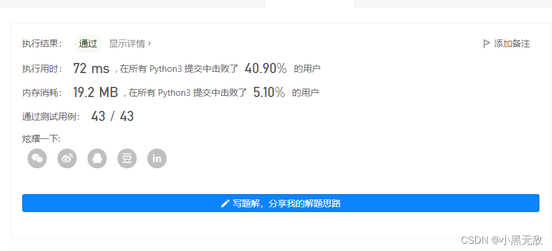Click the pencil icon on 写题解 button
552x251 pixels.
(x=225, y=204)
